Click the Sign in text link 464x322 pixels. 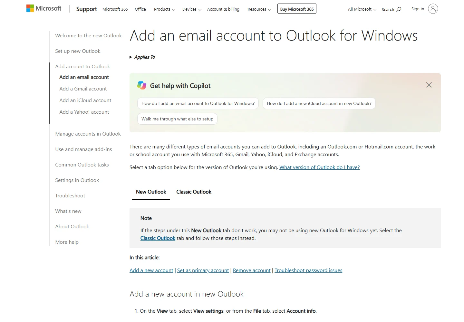pyautogui.click(x=418, y=9)
